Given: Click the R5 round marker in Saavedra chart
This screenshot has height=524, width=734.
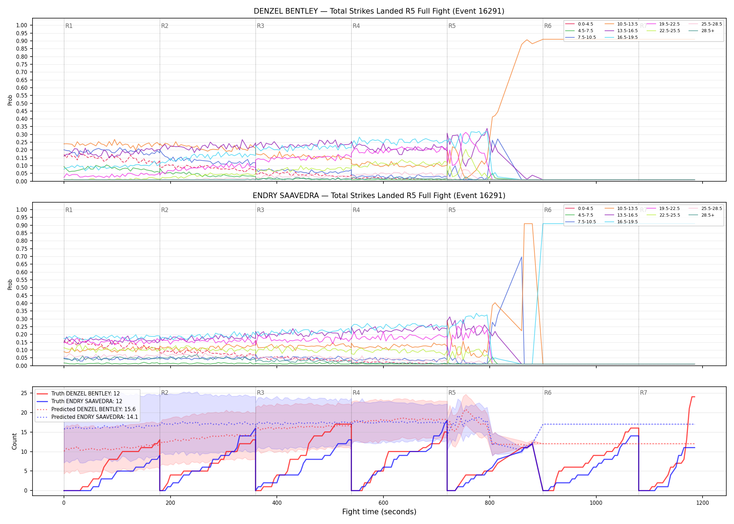Looking at the screenshot, I should pos(452,210).
